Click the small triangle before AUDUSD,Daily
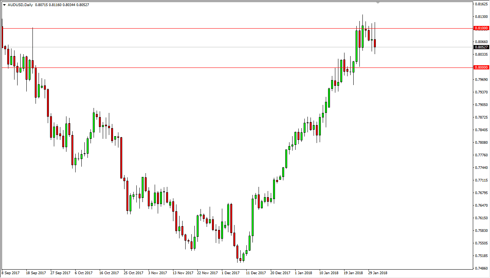Screen dimensions: 490x278 [4, 5]
